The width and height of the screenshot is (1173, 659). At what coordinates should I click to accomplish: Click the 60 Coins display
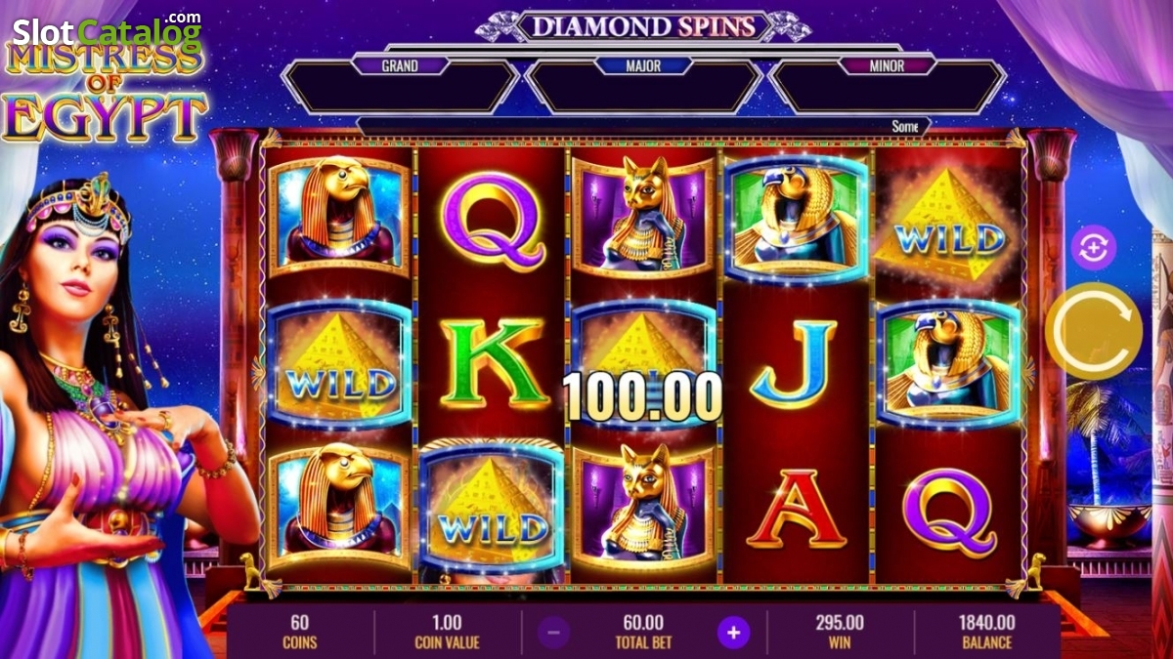pos(301,632)
